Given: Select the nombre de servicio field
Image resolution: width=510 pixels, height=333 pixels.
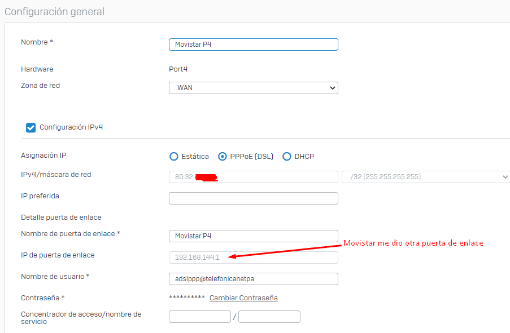Looking at the screenshot, I should click(x=269, y=316).
